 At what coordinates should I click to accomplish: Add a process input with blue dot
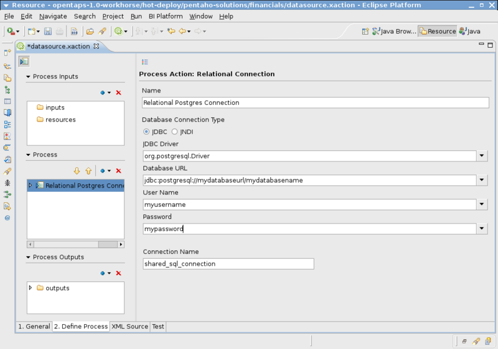(103, 93)
